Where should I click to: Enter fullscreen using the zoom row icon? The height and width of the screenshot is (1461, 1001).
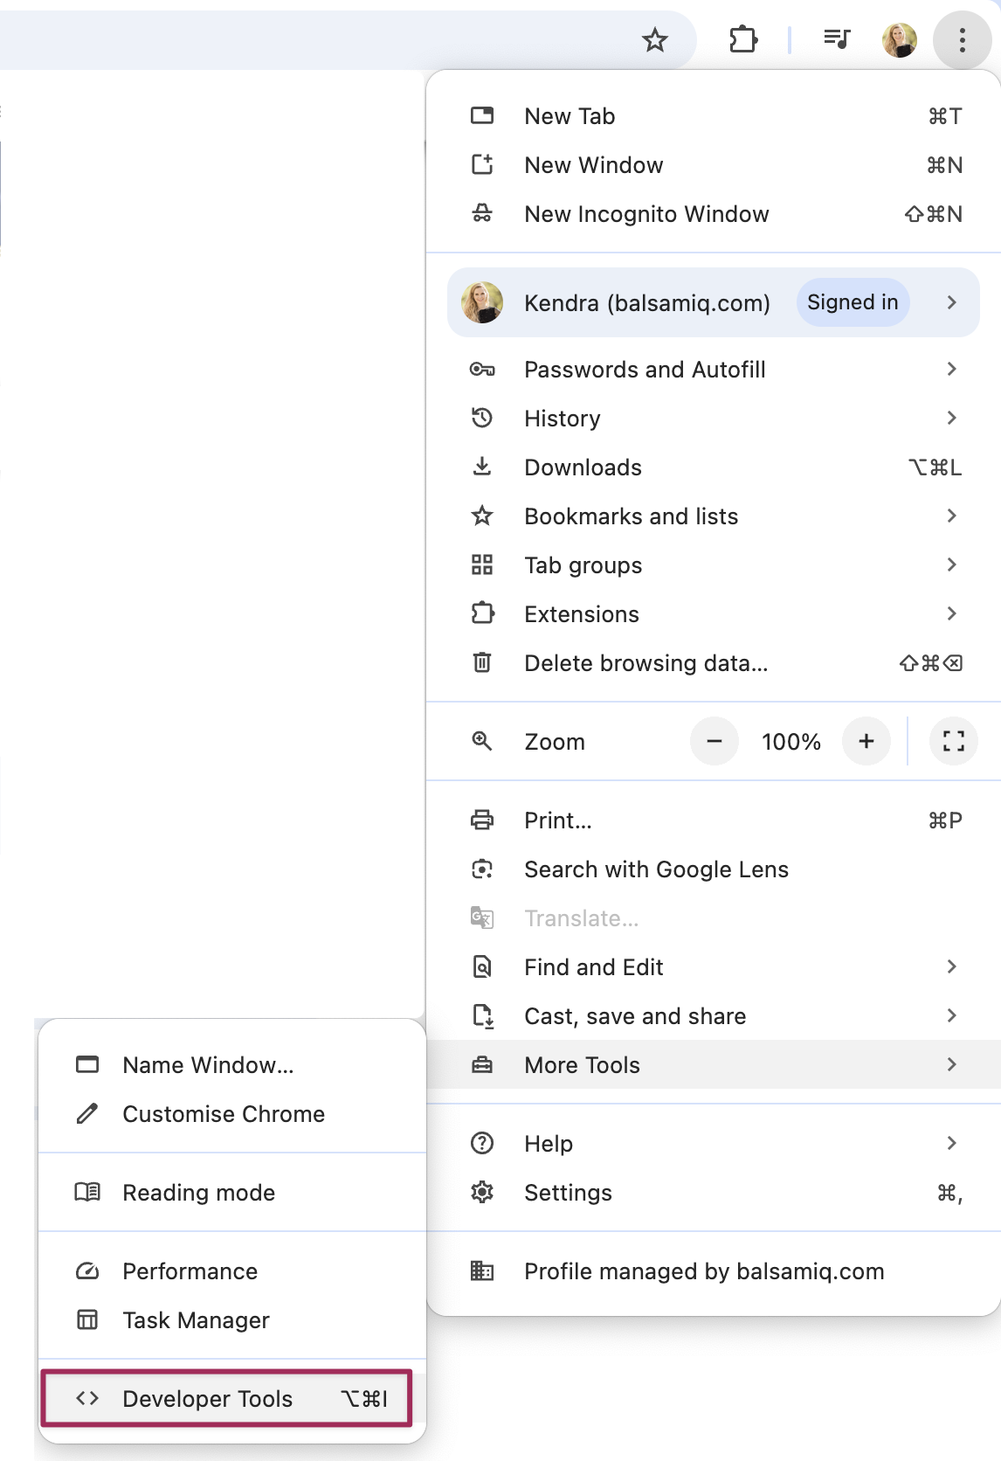pyautogui.click(x=953, y=741)
